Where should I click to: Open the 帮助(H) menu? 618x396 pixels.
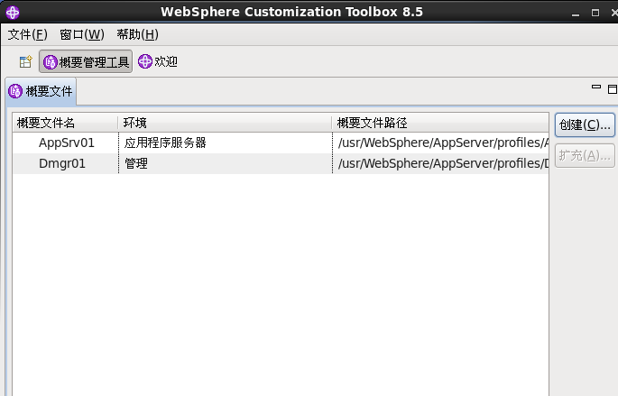pyautogui.click(x=137, y=34)
